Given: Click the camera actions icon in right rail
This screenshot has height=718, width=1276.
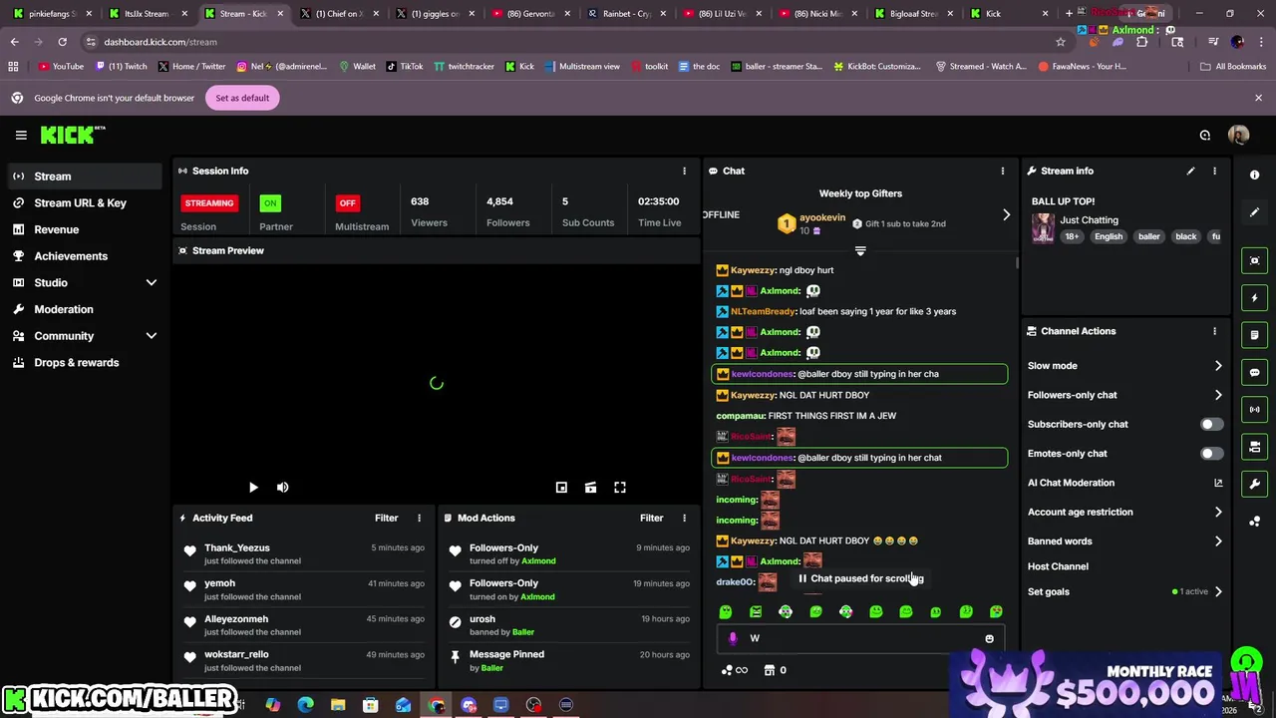Looking at the screenshot, I should (x=1254, y=447).
